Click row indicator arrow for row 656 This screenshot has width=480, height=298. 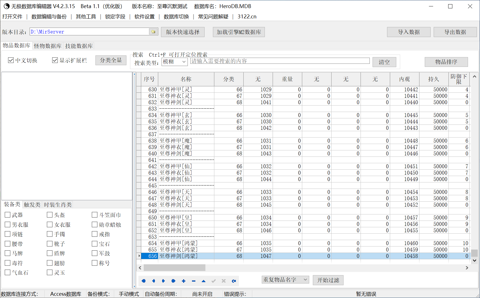pyautogui.click(x=139, y=256)
